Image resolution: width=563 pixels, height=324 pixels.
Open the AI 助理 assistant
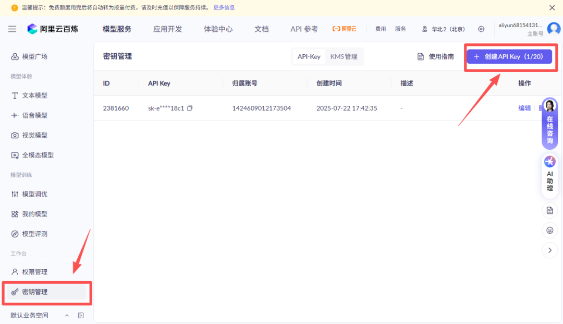[x=549, y=176]
